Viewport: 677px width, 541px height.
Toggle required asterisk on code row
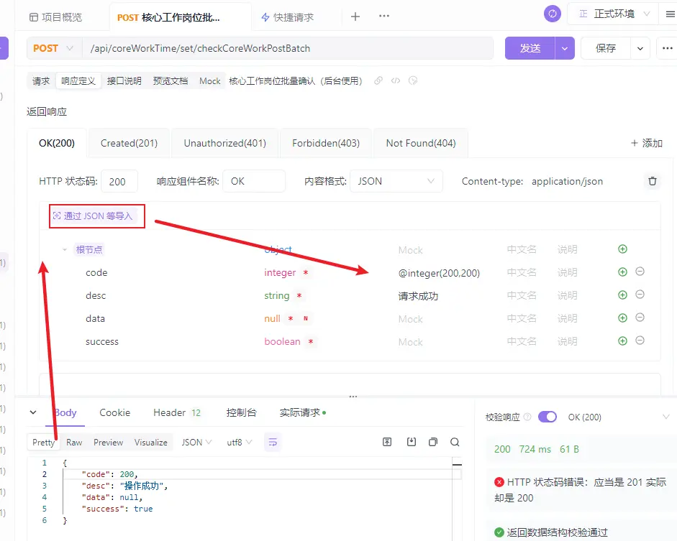point(306,272)
